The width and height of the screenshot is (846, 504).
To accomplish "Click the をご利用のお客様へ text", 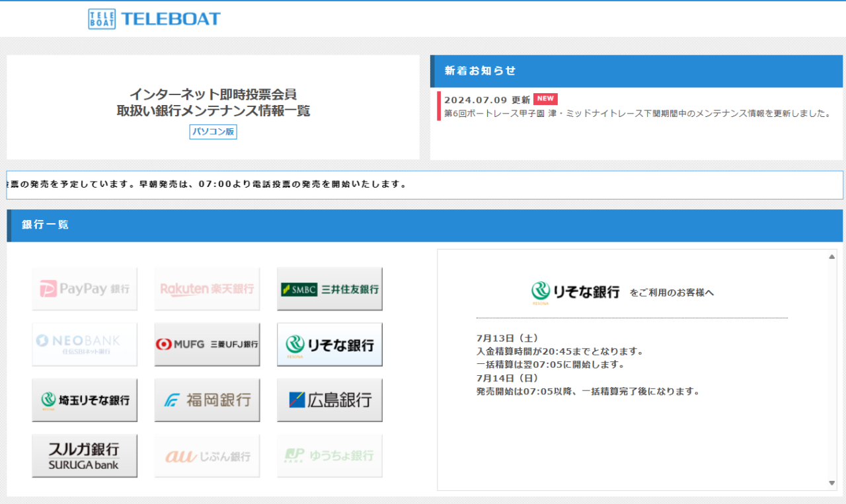I will (x=672, y=293).
